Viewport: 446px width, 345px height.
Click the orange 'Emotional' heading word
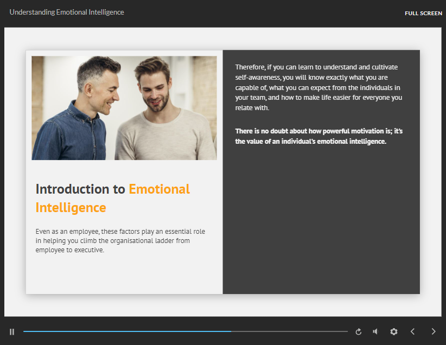point(159,189)
